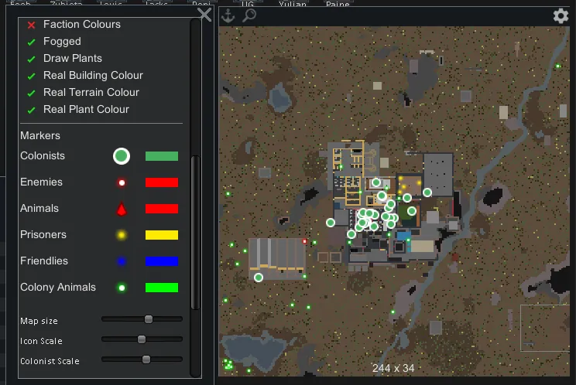Change the blue Friendlies colour swatch

click(x=162, y=261)
